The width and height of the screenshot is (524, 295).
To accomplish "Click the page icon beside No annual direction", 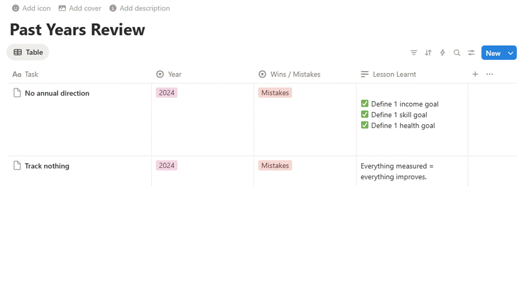I will [17, 93].
